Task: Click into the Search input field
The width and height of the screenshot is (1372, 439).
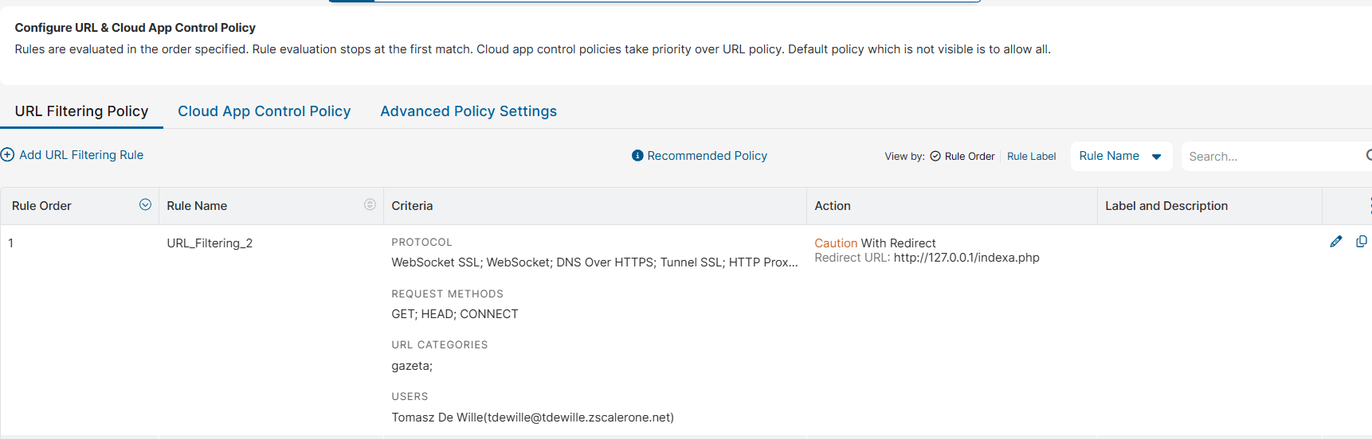Action: point(1271,157)
